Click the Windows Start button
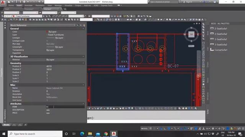Viewport: 245px width, 137px height. pyautogui.click(x=3, y=134)
